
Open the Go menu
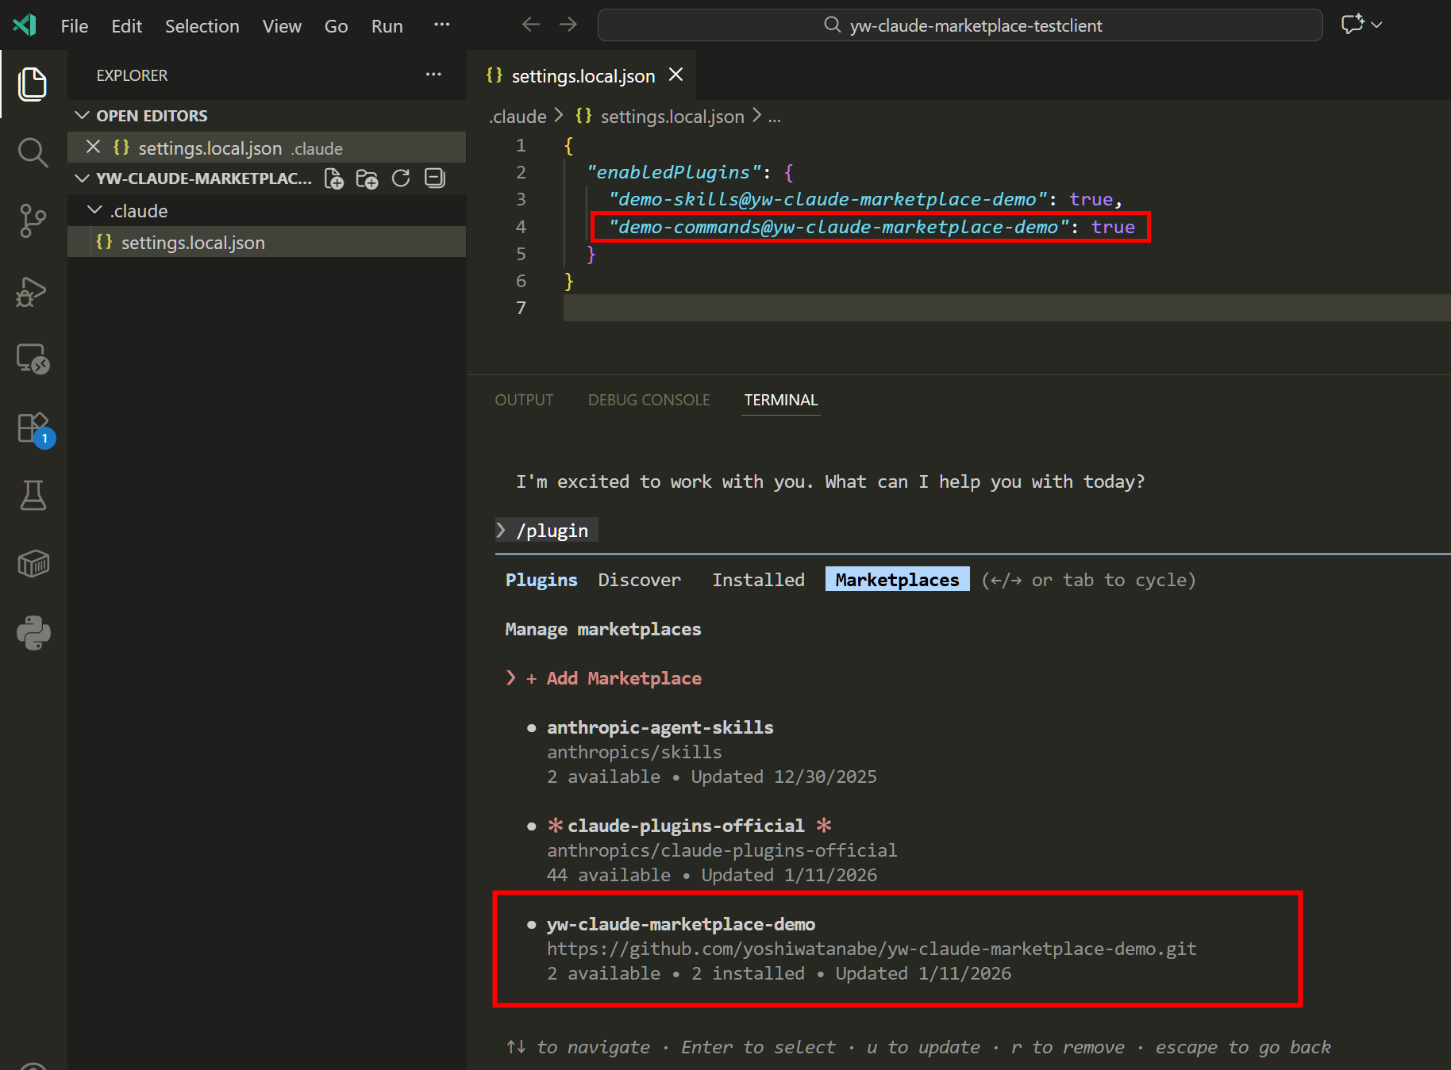336,26
